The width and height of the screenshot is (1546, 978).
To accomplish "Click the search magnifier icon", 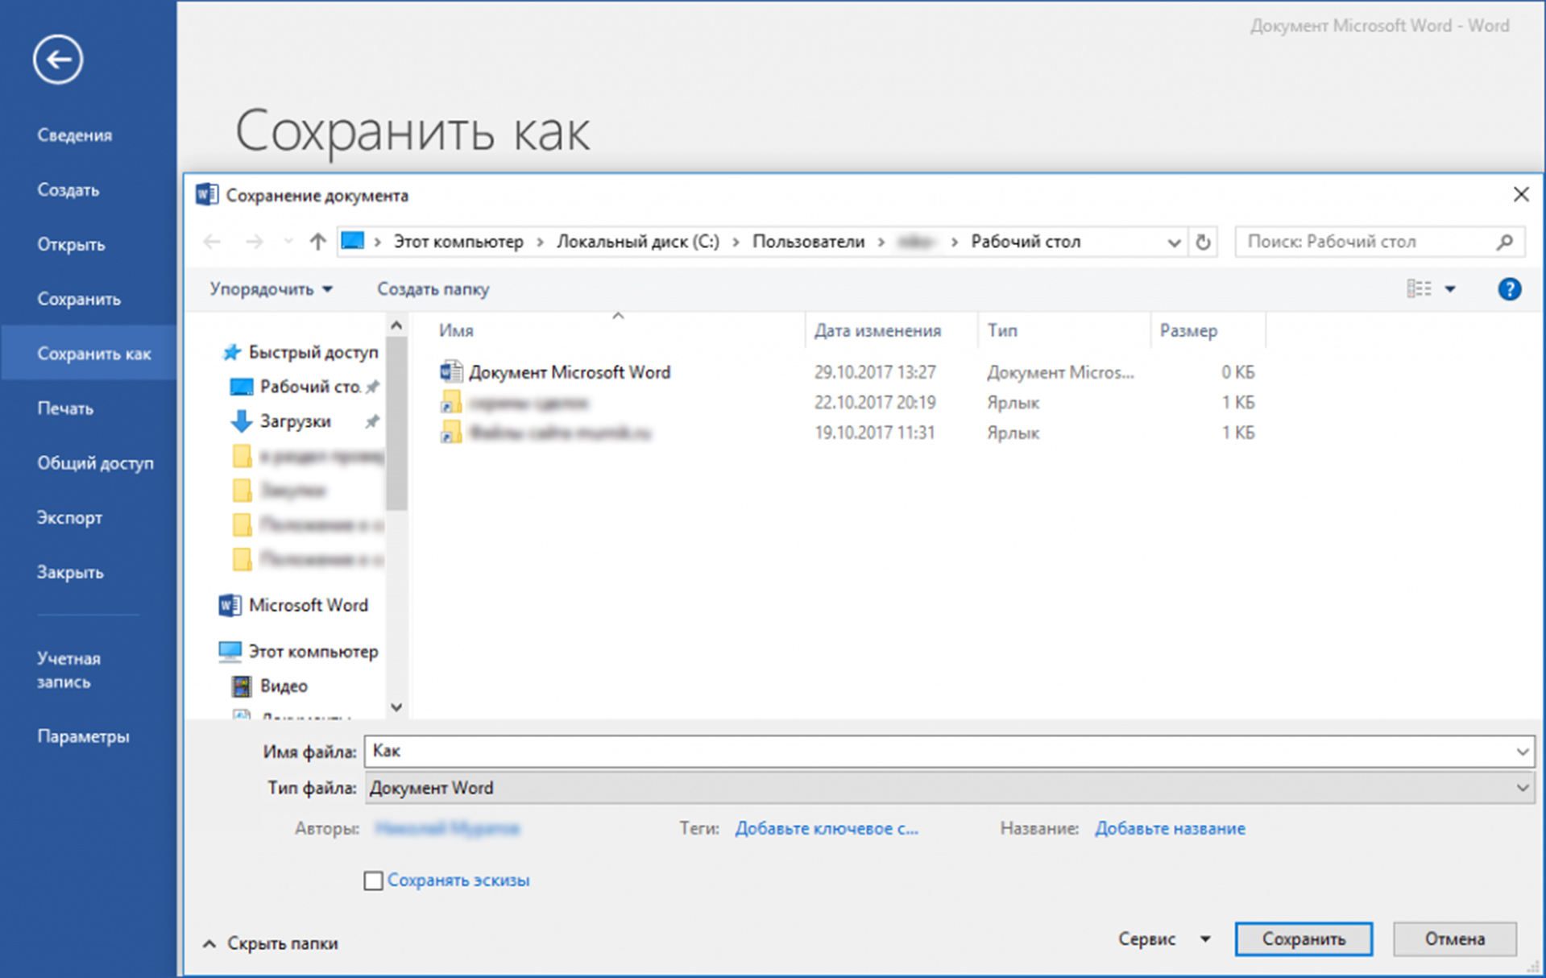I will (1504, 242).
